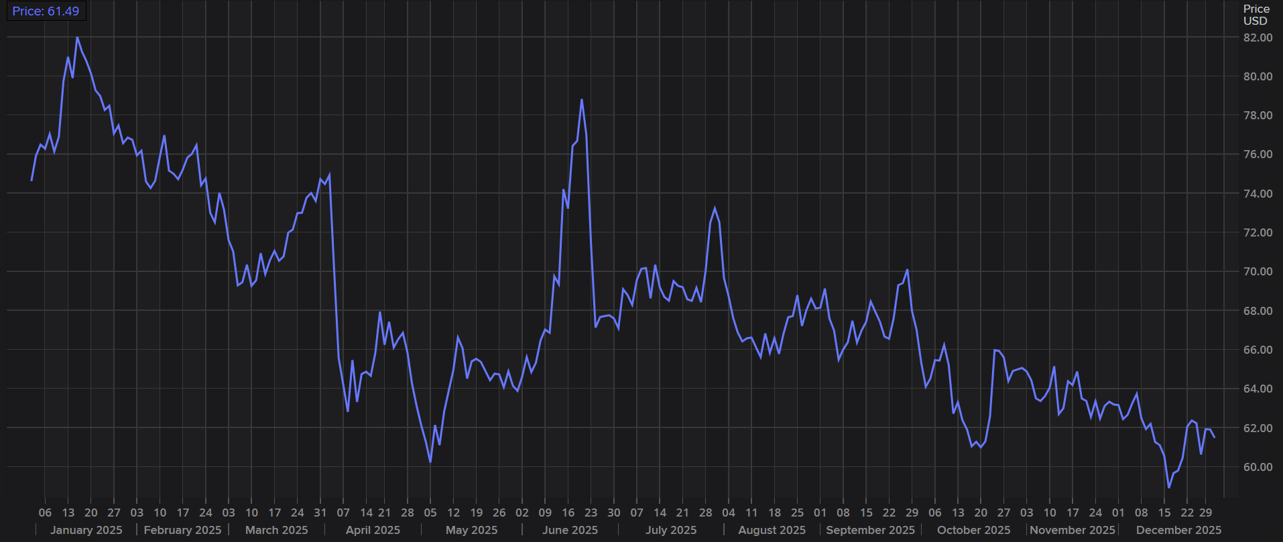Viewport: 1283px width, 542px height.
Task: Click the Price: 61.49 label
Action: tap(46, 11)
